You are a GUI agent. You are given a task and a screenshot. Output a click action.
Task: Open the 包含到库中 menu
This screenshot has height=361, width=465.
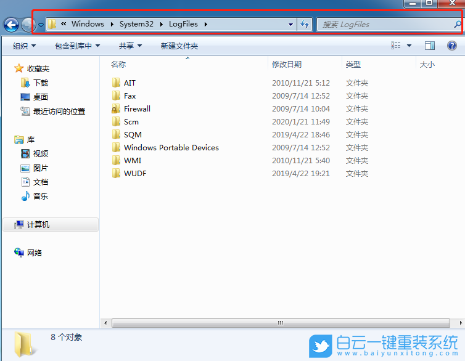tap(77, 46)
